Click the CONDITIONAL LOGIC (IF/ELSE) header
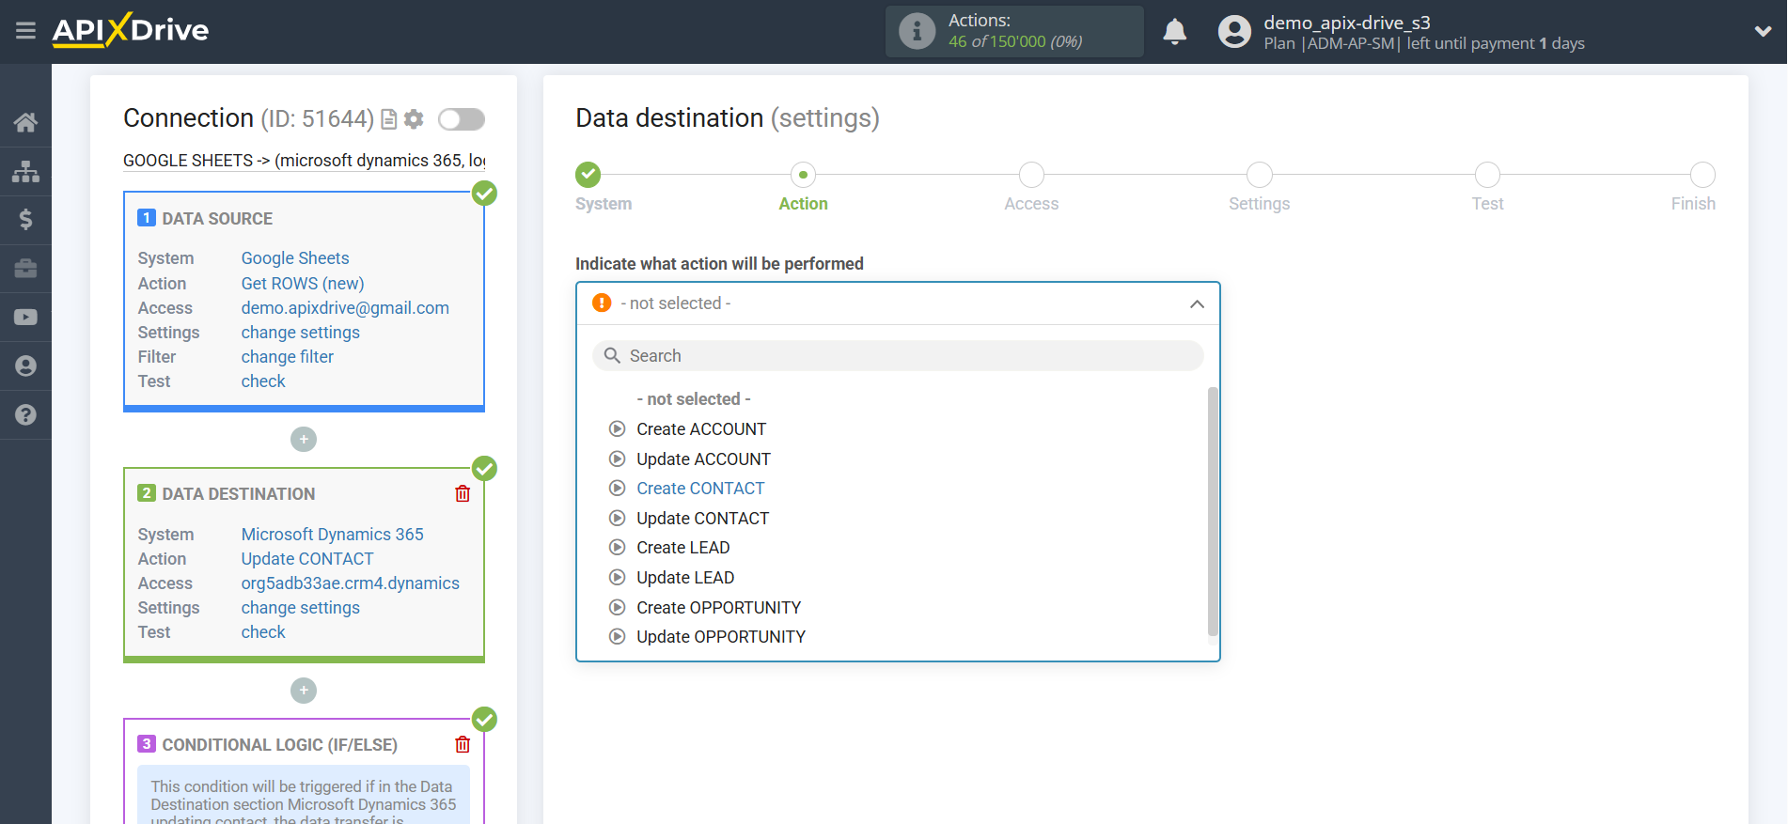The image size is (1788, 824). [279, 745]
